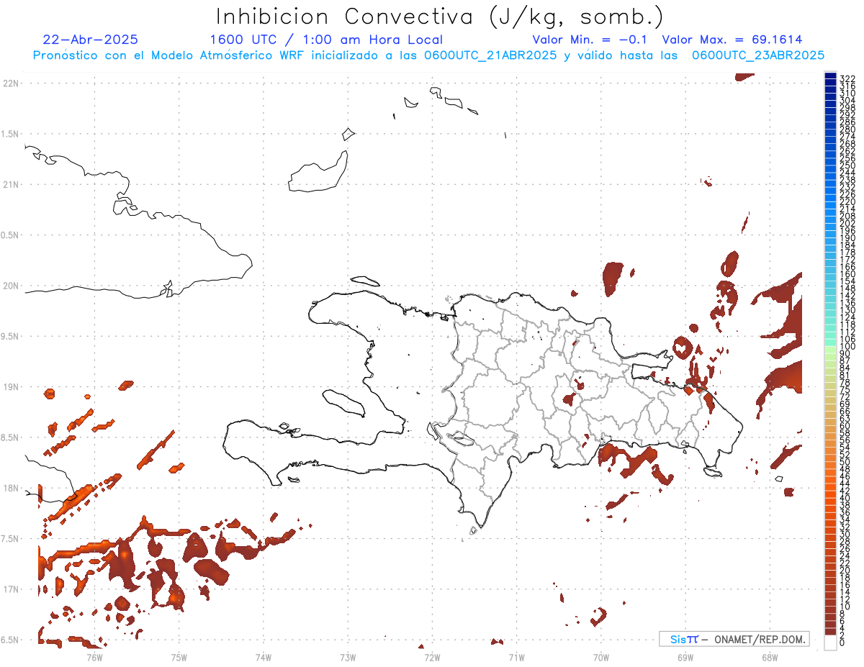This screenshot has width=864, height=667.
Task: Click the '18N' latitude label
Action: pos(11,489)
